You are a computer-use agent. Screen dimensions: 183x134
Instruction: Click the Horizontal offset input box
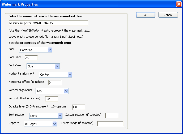pos(55,83)
